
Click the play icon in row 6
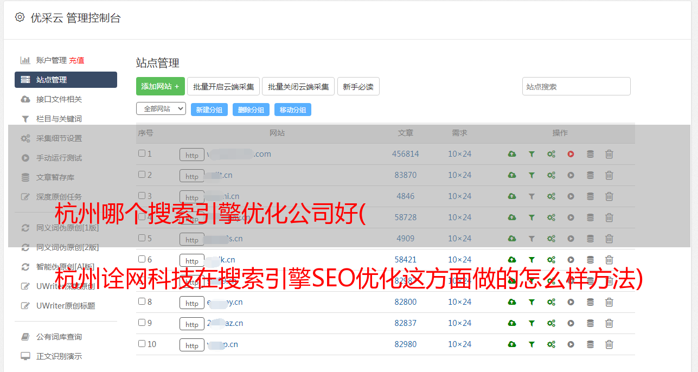[571, 260]
